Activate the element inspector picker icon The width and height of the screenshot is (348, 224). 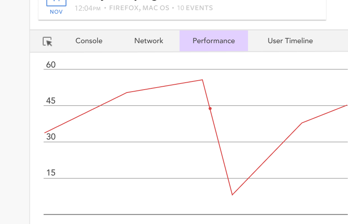[47, 42]
